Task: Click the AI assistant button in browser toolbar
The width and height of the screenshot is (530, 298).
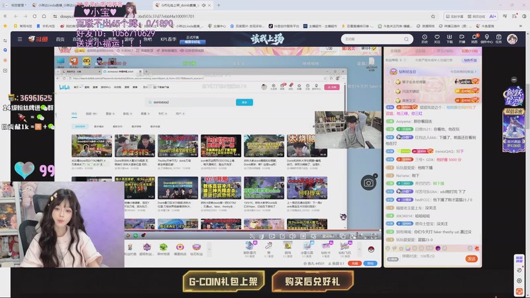Action: pyautogui.click(x=492, y=16)
